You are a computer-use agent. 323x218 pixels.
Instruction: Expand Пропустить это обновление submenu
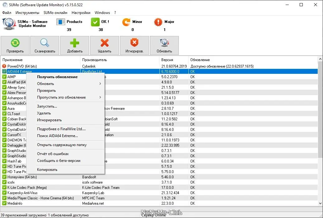coord(65,97)
